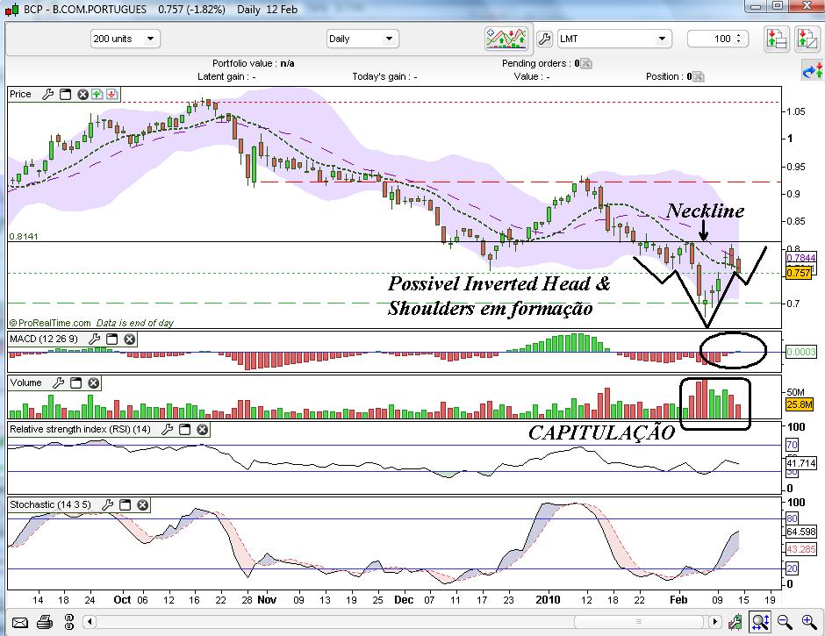Viewport: 825px width, 636px height.
Task: Click the Latent gain text
Action: 226,77
